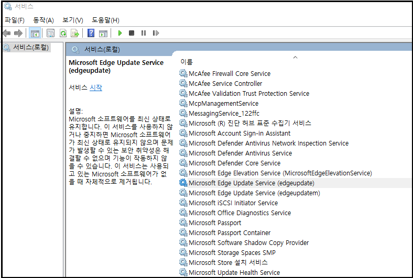This screenshot has width=413, height=278.
Task: Select Microsoft Defender Core Service row
Action: tap(234, 163)
